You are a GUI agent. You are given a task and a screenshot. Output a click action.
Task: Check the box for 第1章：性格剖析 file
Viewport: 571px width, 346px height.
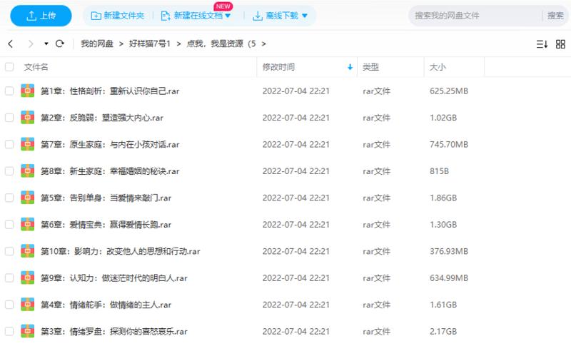9,91
